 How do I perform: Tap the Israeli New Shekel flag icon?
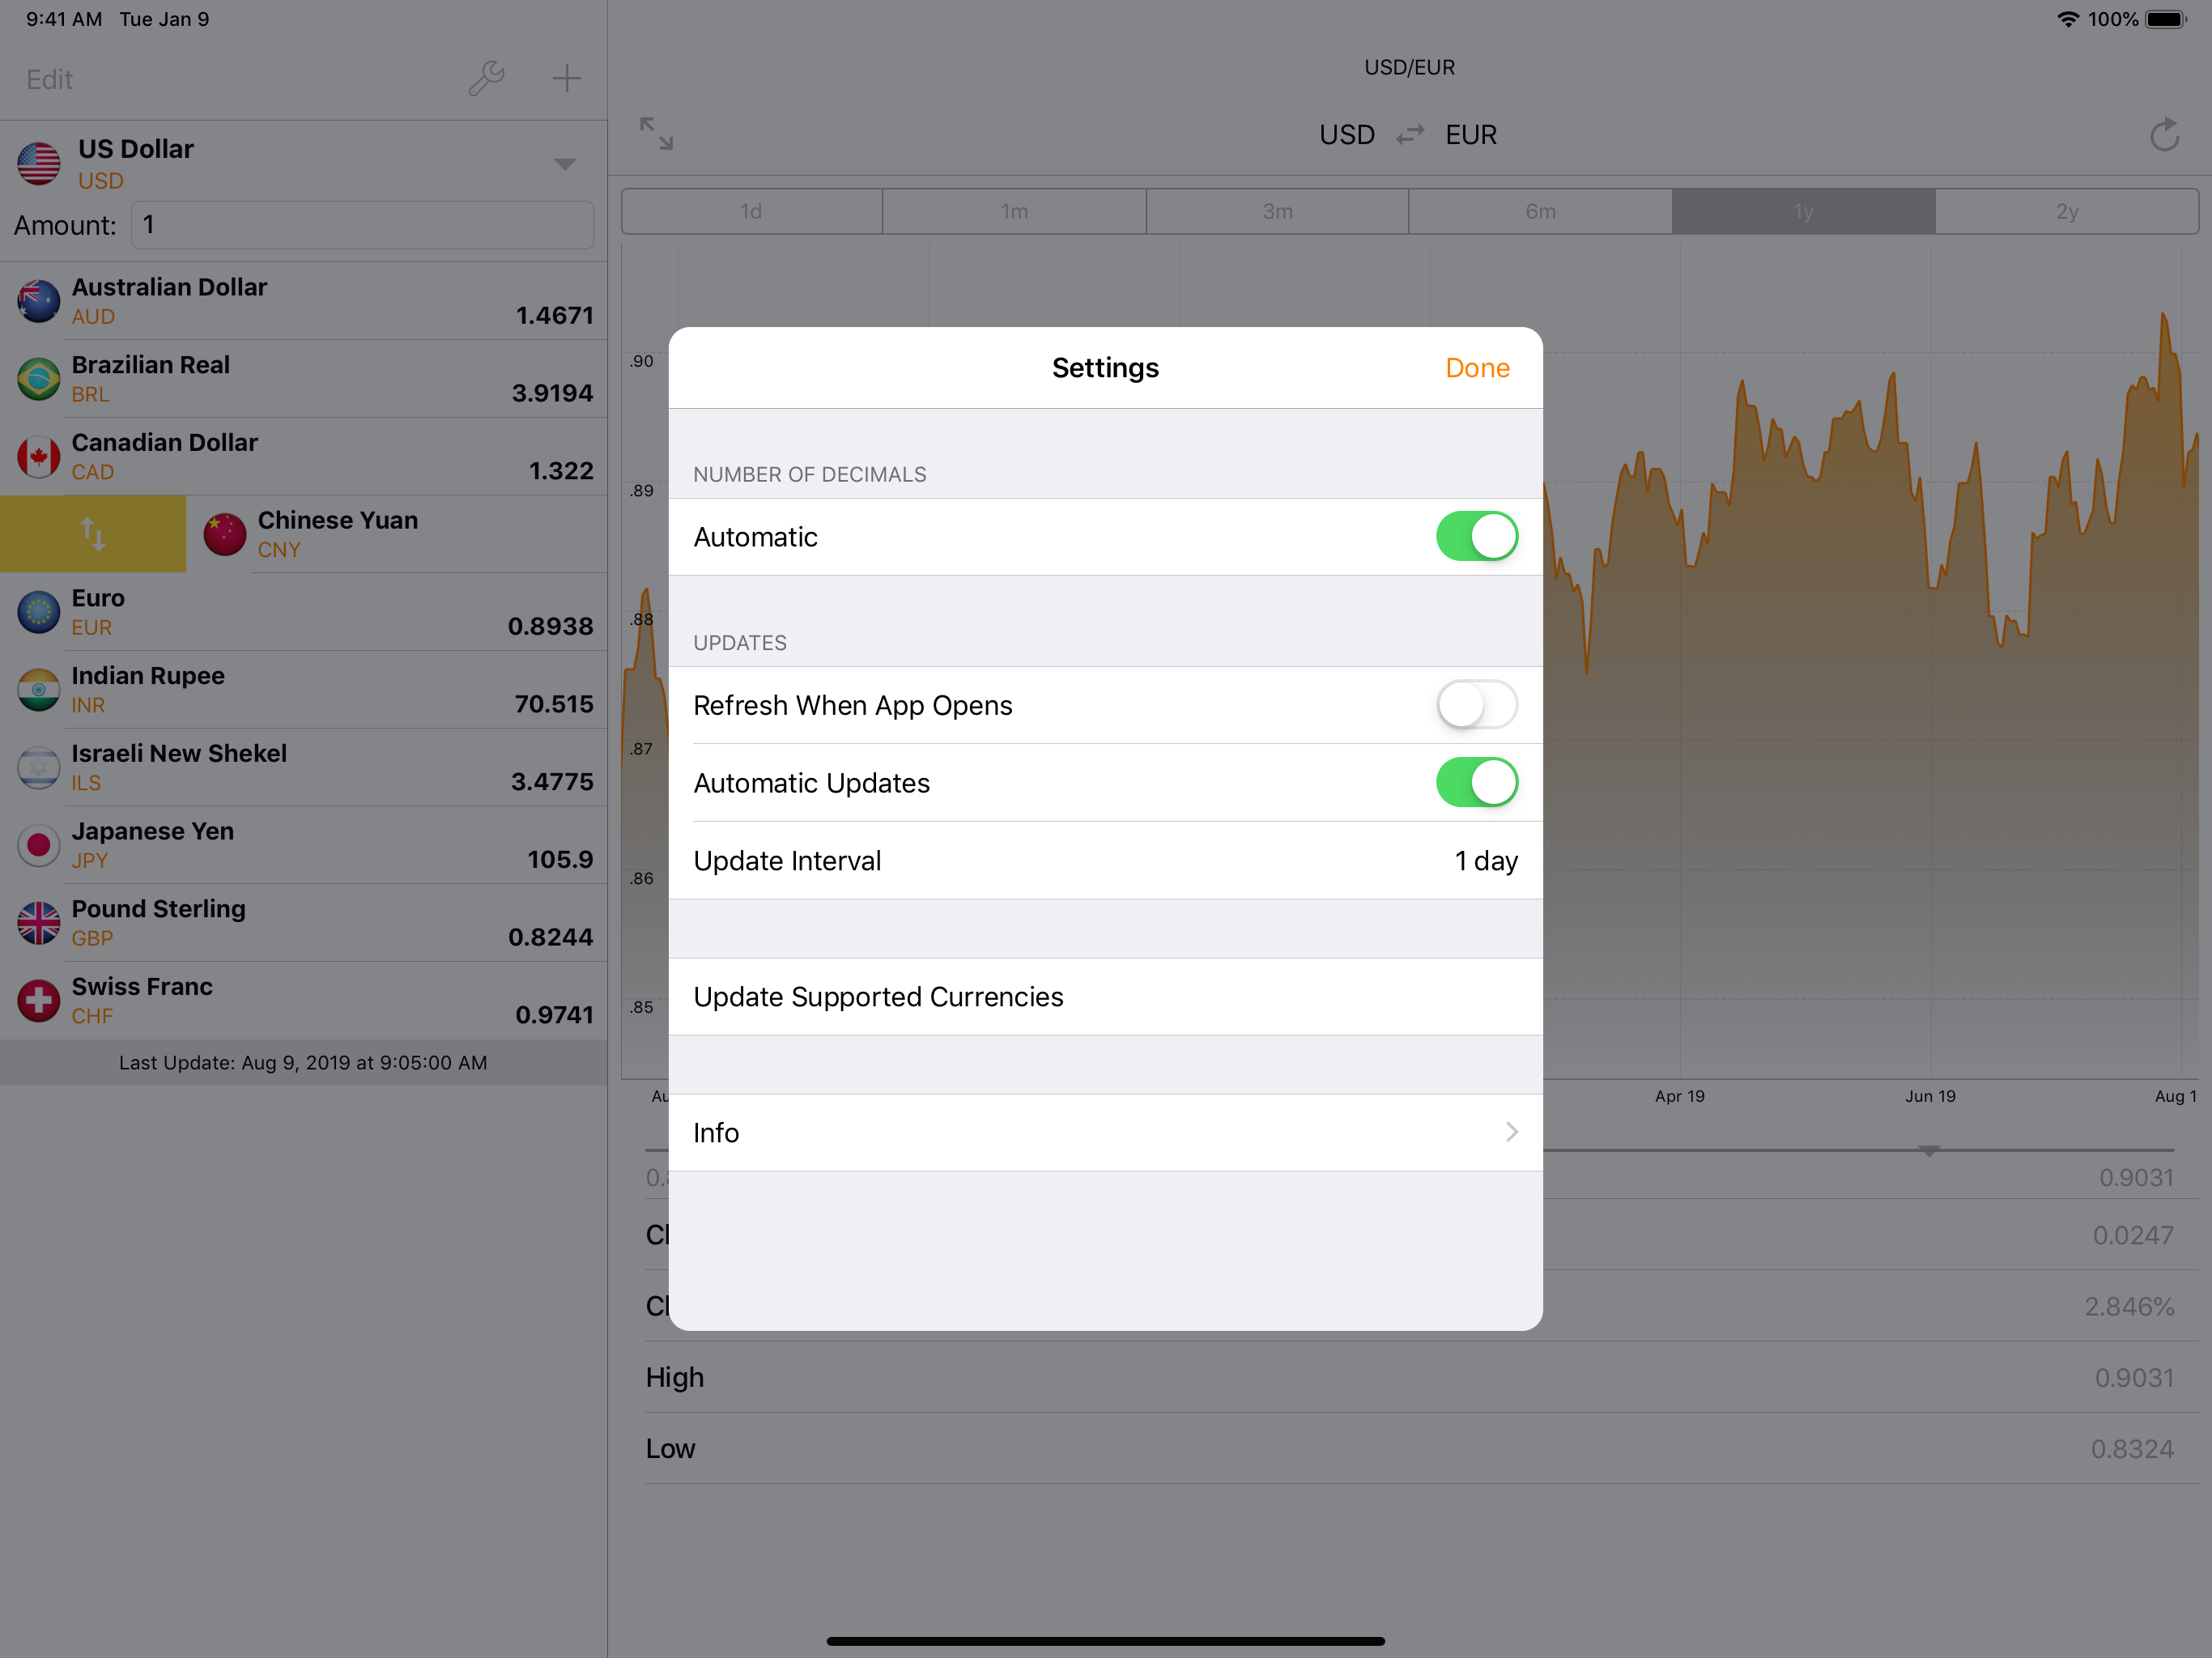[39, 768]
